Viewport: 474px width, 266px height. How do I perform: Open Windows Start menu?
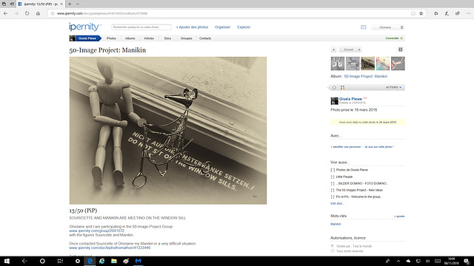[x=7, y=261]
